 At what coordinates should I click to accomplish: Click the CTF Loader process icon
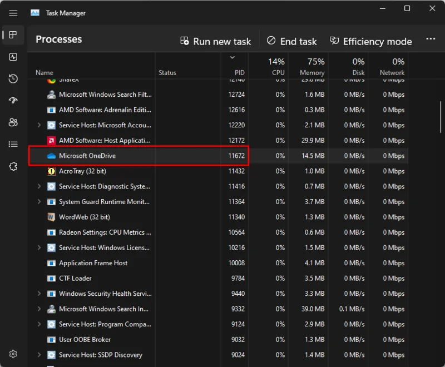[51, 278]
